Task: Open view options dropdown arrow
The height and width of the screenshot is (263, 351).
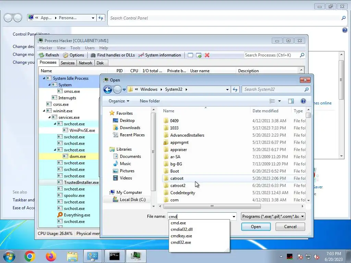Action: coord(279,101)
